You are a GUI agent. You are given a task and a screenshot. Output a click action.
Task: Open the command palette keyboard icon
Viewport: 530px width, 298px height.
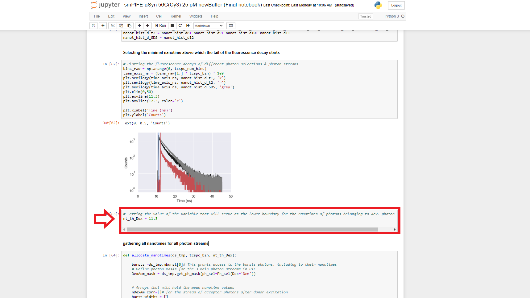pos(231,26)
